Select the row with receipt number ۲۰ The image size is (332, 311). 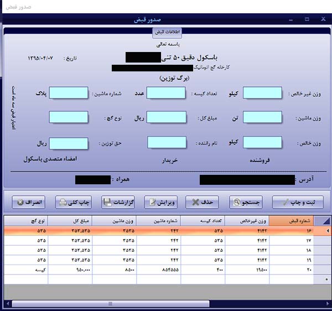(x=296, y=268)
